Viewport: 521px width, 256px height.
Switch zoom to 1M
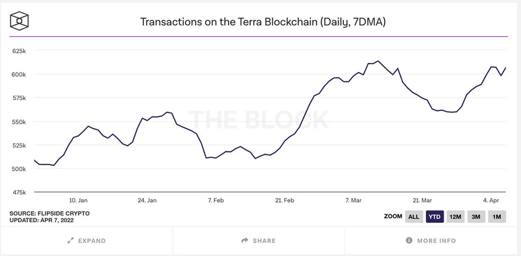[x=497, y=216]
